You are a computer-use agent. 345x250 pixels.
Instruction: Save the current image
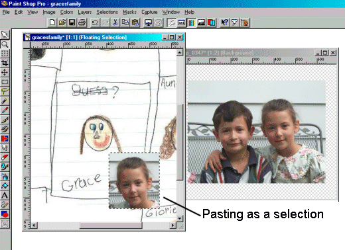pyautogui.click(x=72, y=22)
